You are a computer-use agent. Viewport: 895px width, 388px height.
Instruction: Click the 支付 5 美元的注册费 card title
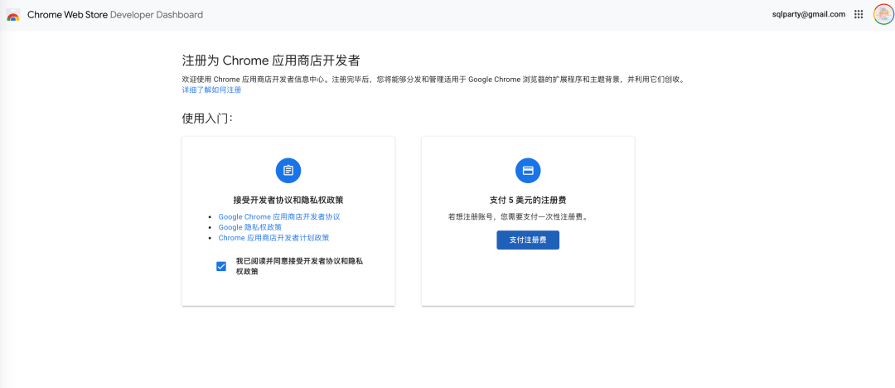528,201
